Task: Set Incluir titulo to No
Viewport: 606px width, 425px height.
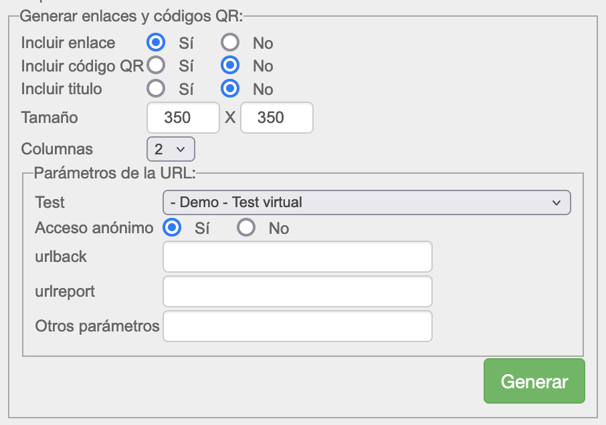Action: click(x=231, y=88)
